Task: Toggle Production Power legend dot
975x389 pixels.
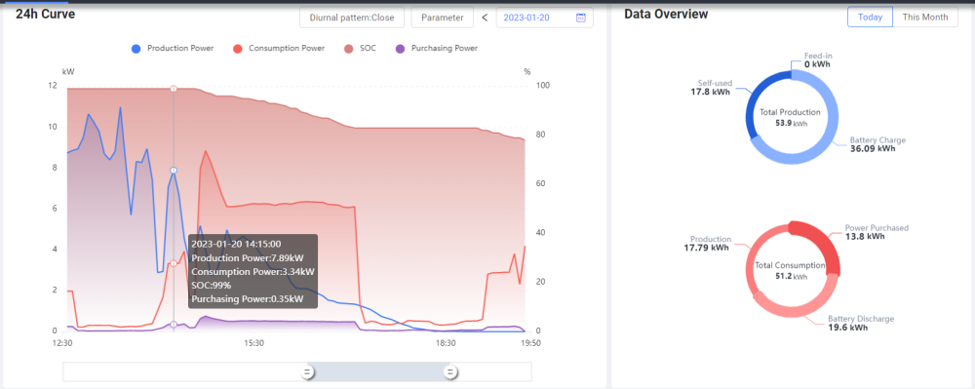Action: pos(136,49)
